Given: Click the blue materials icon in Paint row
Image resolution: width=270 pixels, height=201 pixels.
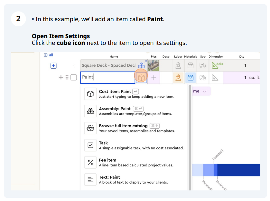Looking at the screenshot, I should [x=191, y=78].
